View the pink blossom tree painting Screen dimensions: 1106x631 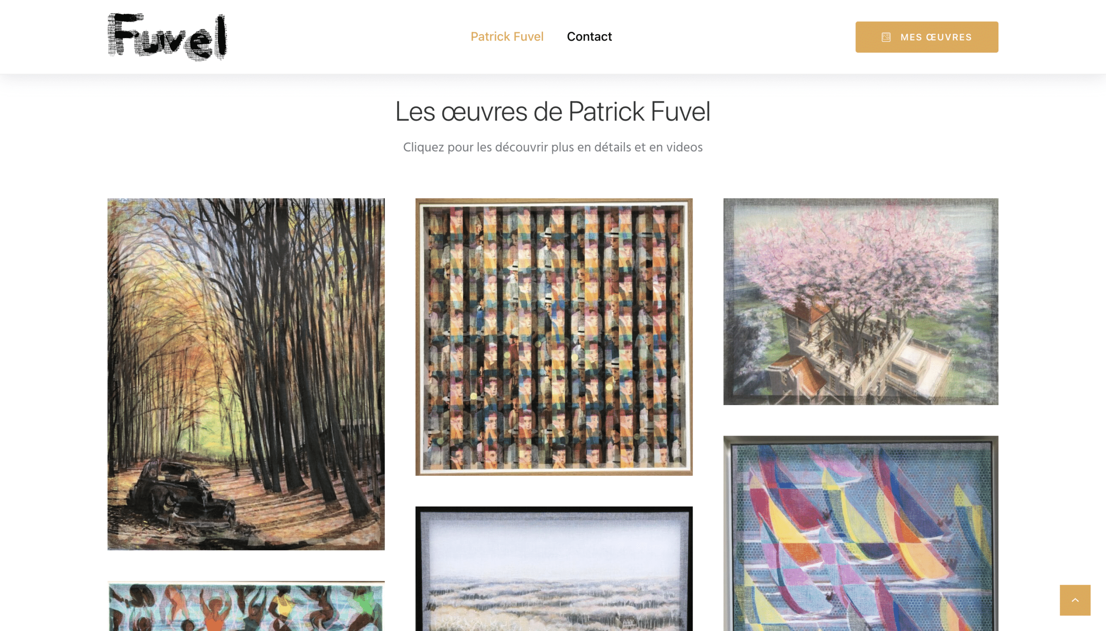coord(860,302)
